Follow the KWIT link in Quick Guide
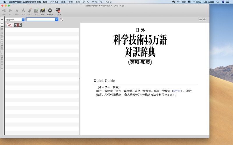Screen dimensions: 233x145 pos(177,91)
